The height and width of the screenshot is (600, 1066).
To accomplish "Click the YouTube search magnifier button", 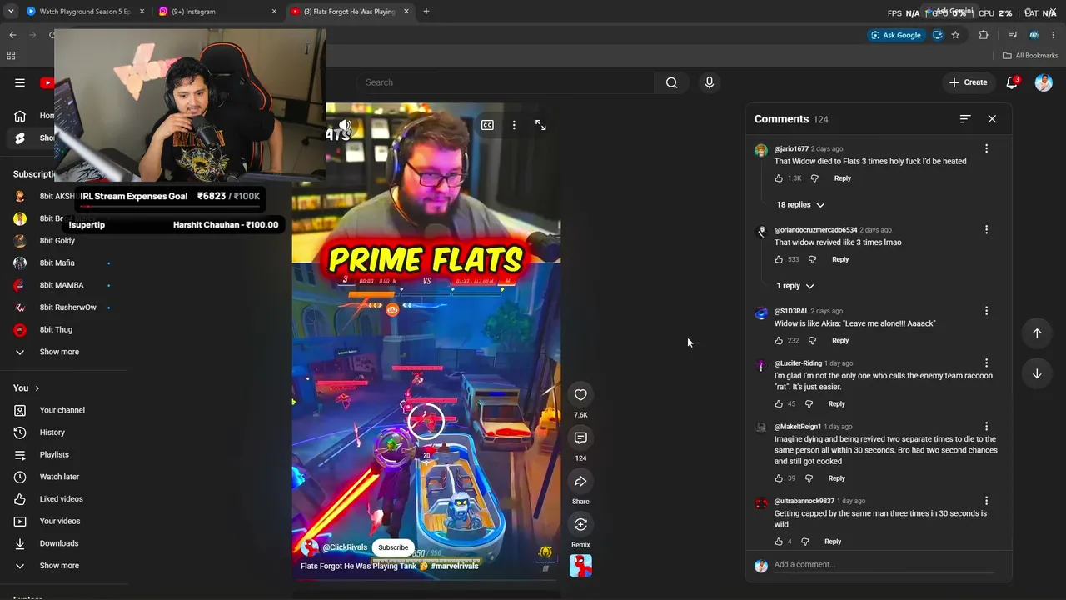I will (671, 82).
